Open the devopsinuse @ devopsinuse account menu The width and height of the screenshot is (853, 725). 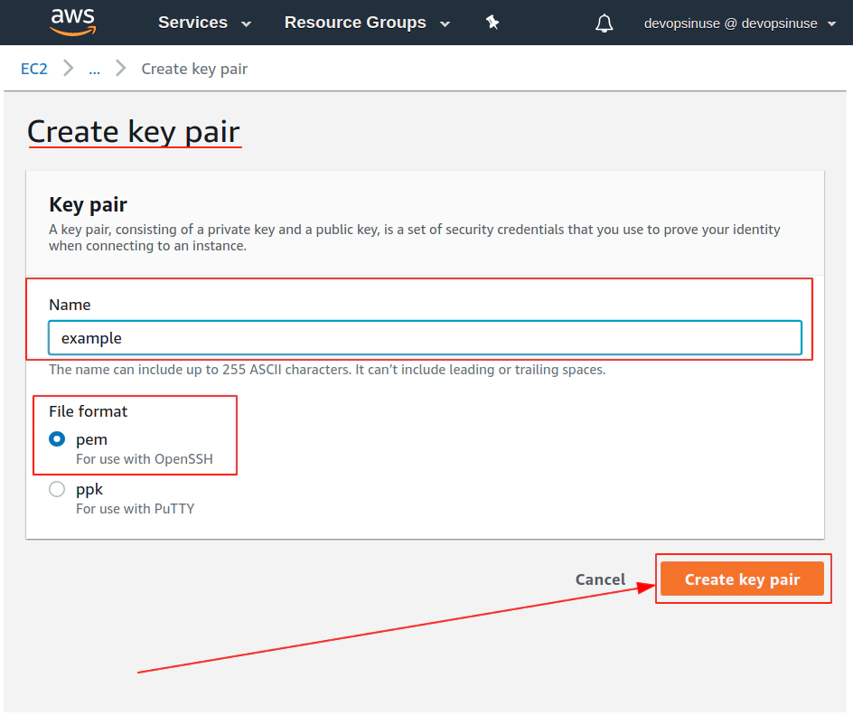[x=740, y=24]
